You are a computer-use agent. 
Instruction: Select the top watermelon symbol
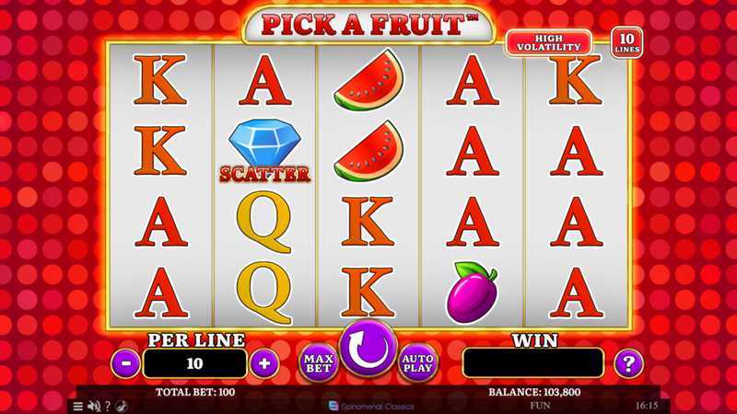(x=369, y=79)
